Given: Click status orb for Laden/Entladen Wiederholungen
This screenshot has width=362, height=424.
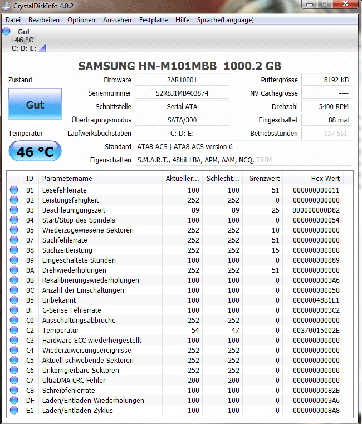Looking at the screenshot, I should point(14,400).
